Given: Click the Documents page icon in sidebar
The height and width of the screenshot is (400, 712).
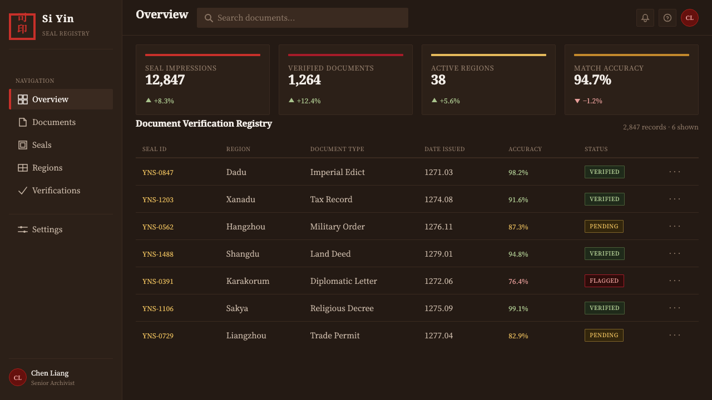Looking at the screenshot, I should (23, 122).
